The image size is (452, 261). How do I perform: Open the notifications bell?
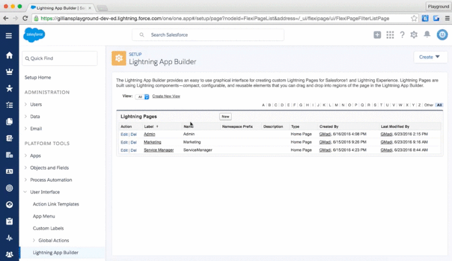[x=427, y=35]
